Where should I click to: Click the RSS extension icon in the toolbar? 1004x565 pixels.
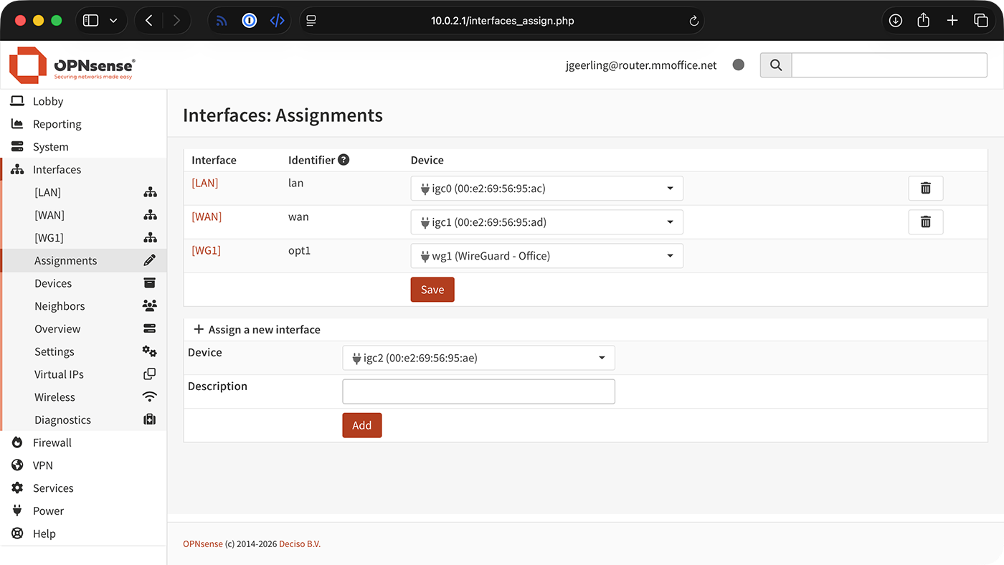(x=222, y=21)
